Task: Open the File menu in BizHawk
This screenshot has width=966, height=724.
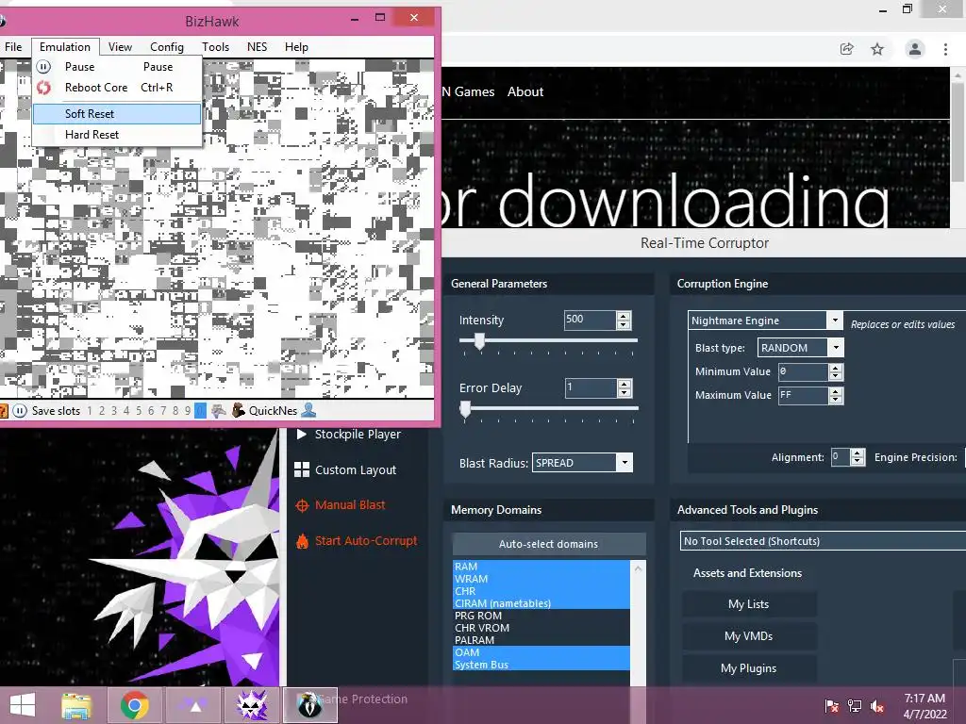Action: (x=13, y=47)
